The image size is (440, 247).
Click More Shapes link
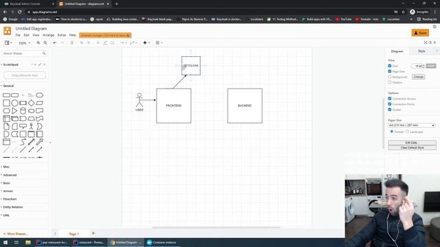click(15, 234)
